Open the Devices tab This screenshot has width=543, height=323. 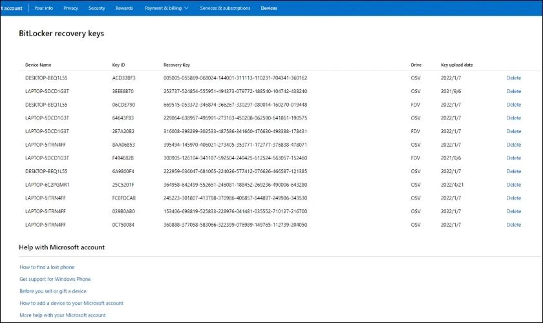point(269,8)
